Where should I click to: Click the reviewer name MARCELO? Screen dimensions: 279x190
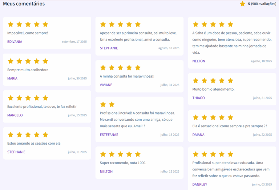(15, 115)
